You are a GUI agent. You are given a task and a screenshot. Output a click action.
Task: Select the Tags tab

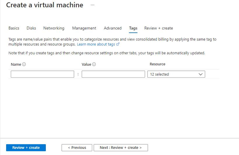click(x=133, y=28)
